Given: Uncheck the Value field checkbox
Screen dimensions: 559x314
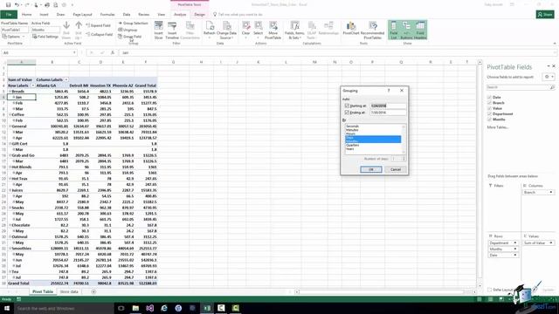Looking at the screenshot, I should click(x=489, y=108).
